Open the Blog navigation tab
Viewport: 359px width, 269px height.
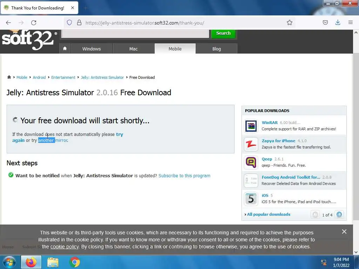[217, 49]
